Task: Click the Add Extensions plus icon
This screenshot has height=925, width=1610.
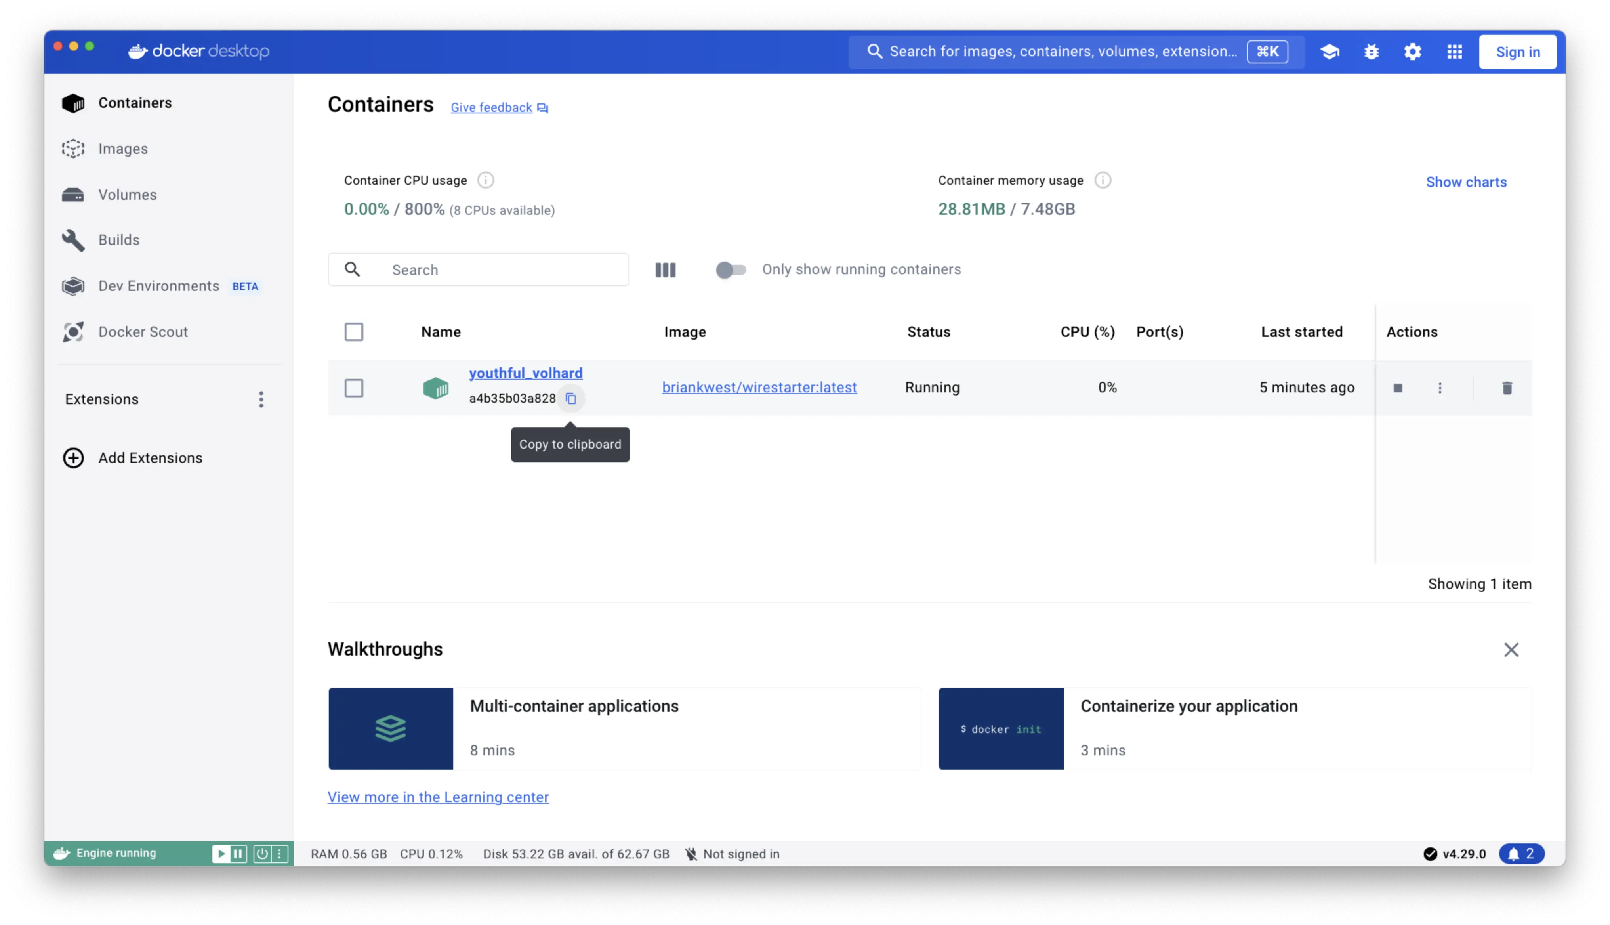Action: (x=73, y=457)
